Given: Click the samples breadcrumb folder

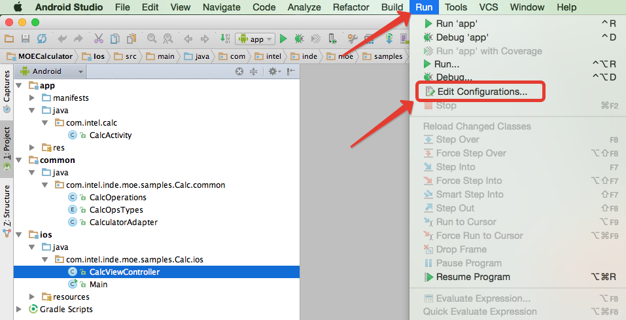Looking at the screenshot, I should (x=383, y=56).
